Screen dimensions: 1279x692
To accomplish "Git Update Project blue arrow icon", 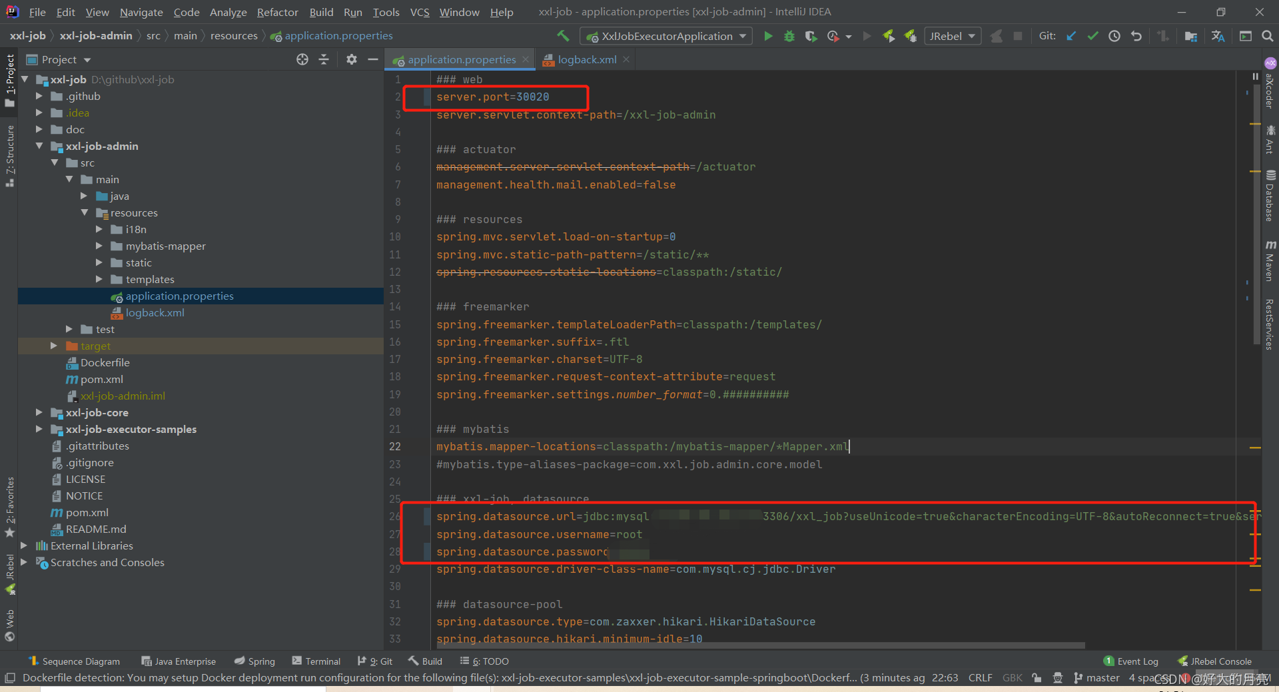I will [1071, 36].
